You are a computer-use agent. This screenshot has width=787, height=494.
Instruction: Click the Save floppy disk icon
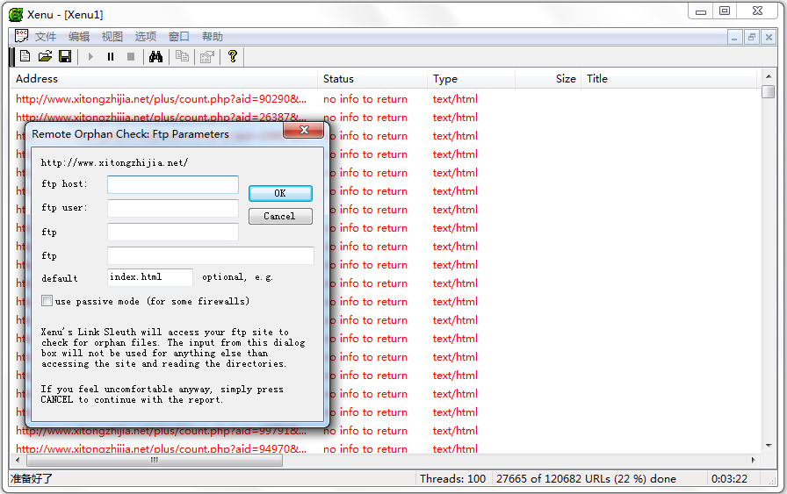click(x=65, y=57)
